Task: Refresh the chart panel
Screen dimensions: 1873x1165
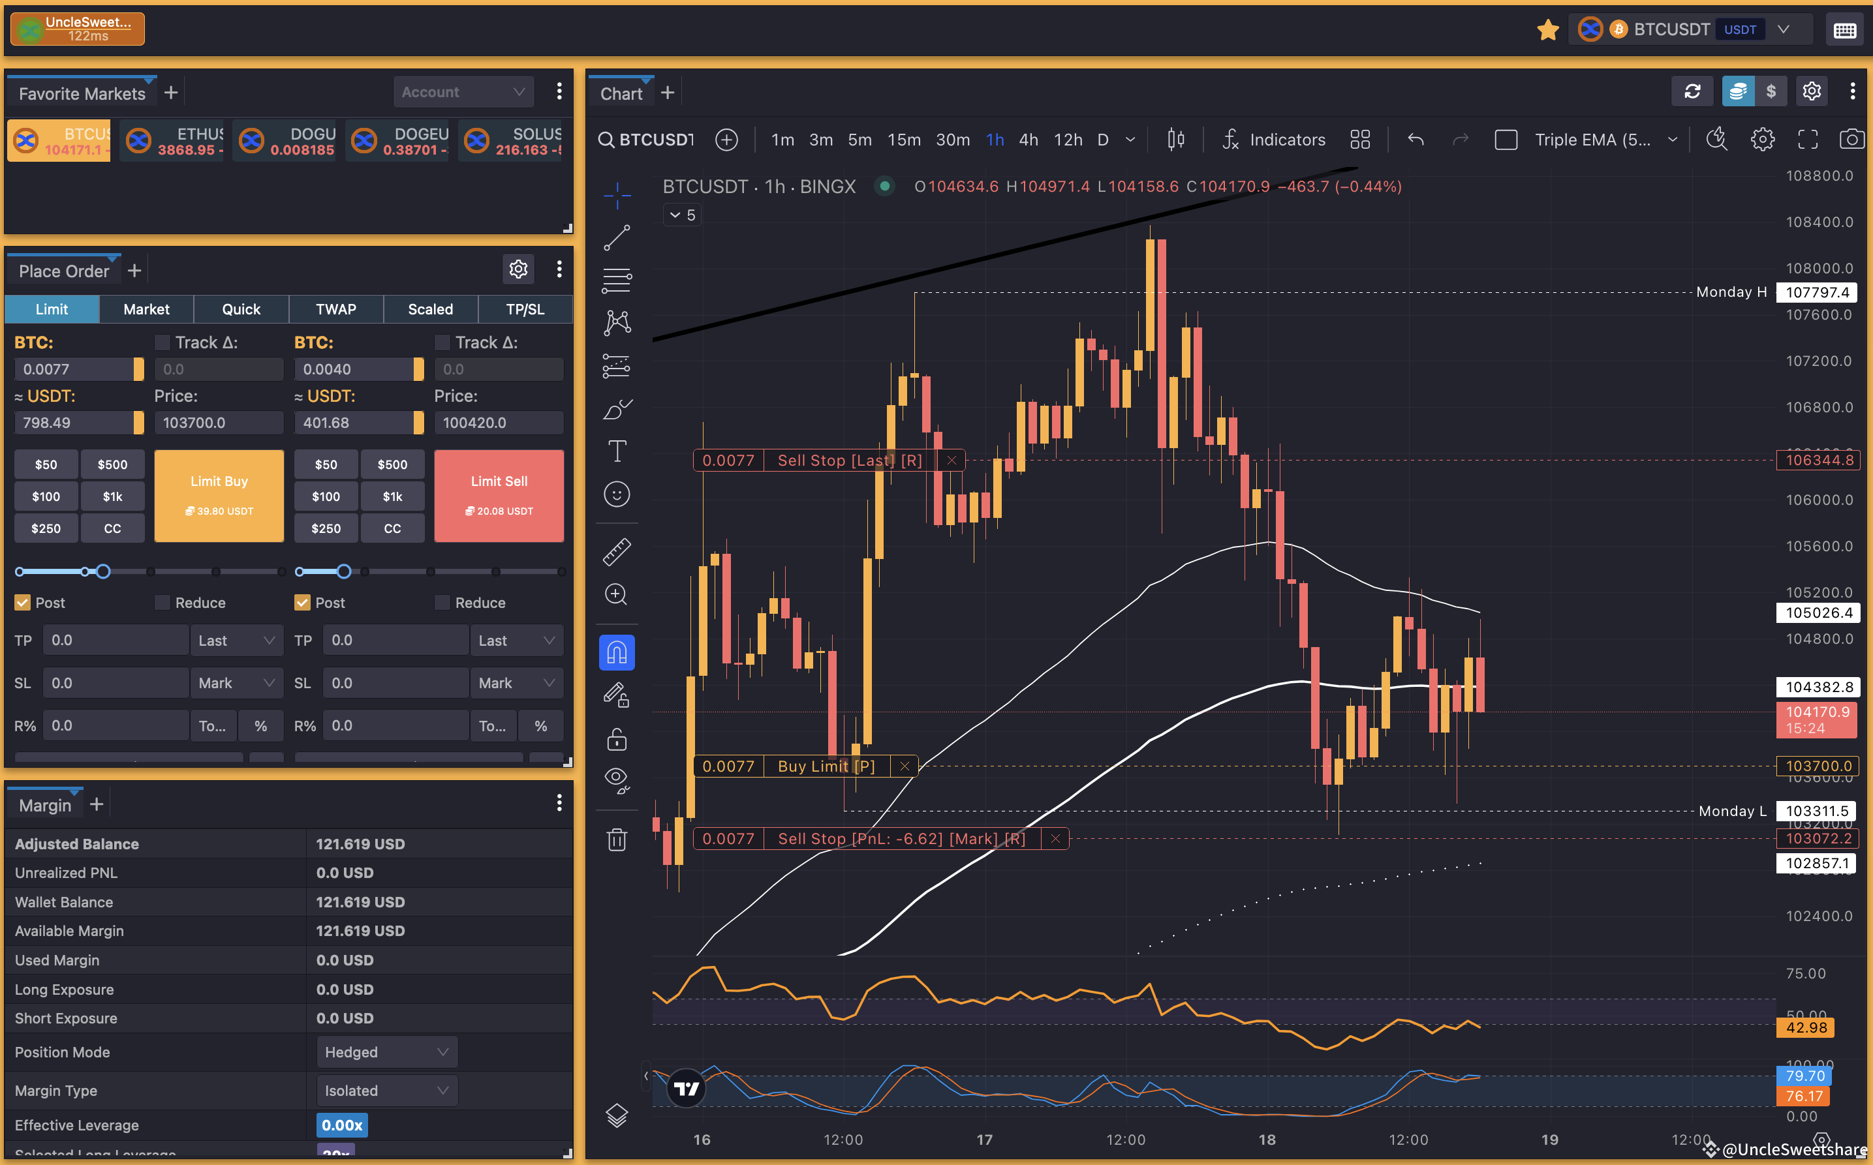Action: [x=1692, y=92]
